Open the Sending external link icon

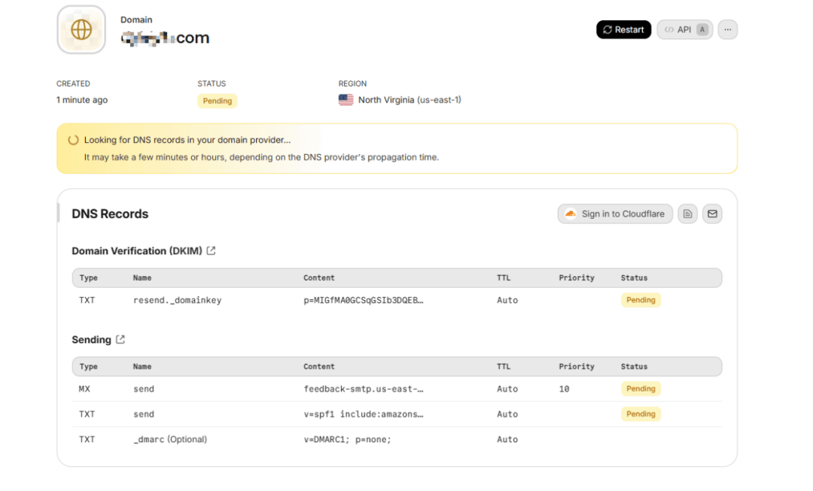[120, 339]
